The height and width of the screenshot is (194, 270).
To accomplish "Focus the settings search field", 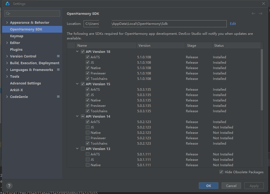I will tap(32, 13).
